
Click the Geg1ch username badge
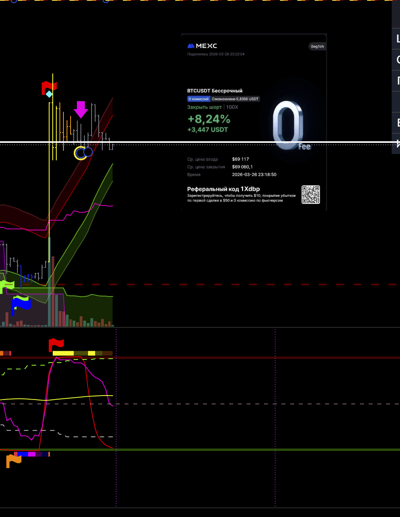(317, 46)
